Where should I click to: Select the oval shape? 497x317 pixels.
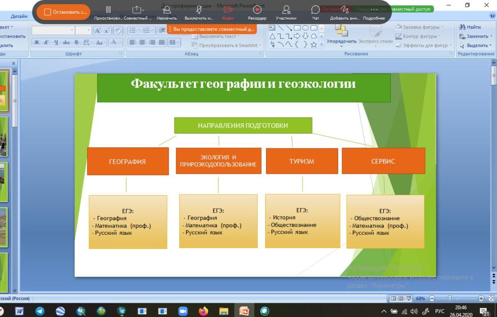point(306,28)
